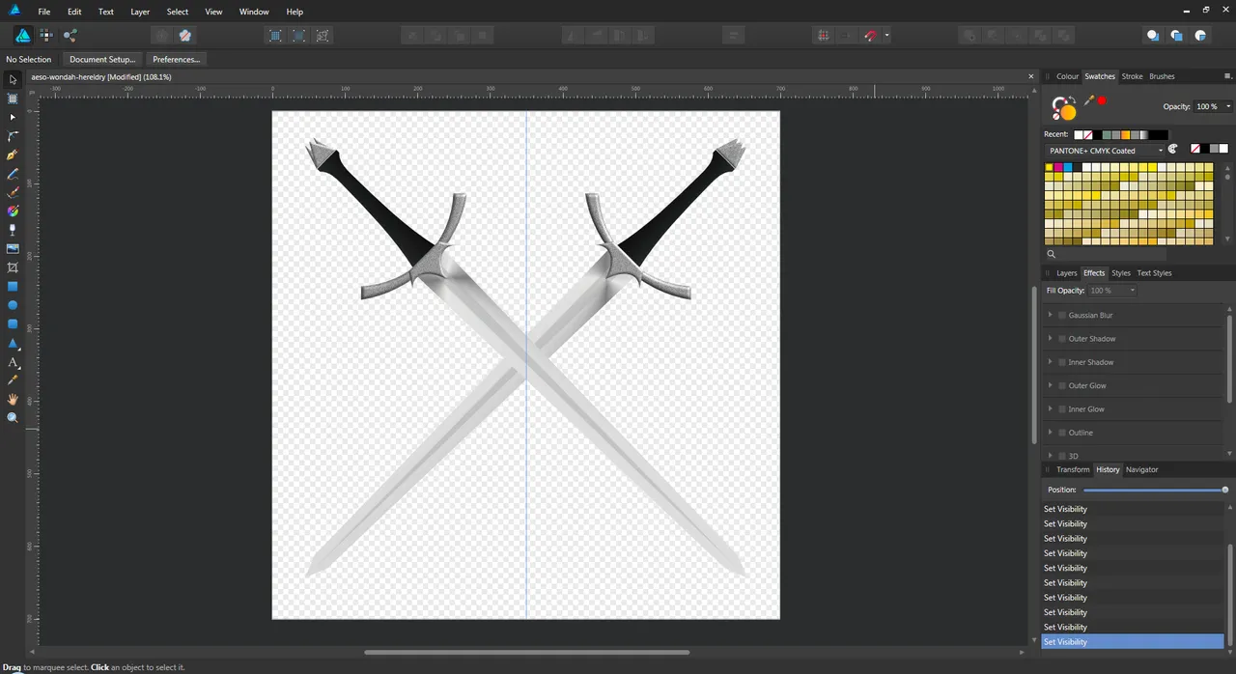Enable the Outer Glow effect checkbox

pos(1062,385)
